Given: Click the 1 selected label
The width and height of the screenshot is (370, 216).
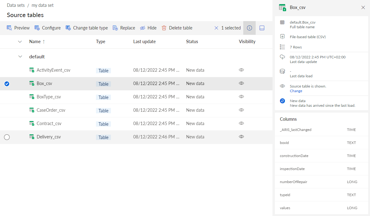Looking at the screenshot, I should (x=231, y=28).
